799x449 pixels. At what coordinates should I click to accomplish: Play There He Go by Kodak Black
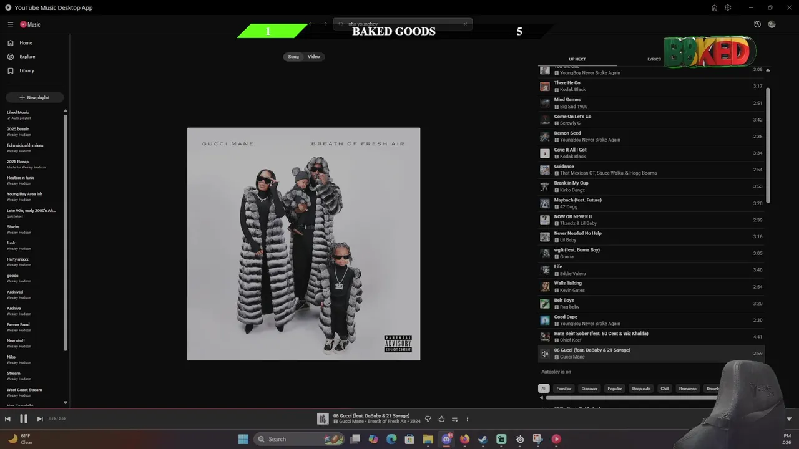click(x=651, y=86)
